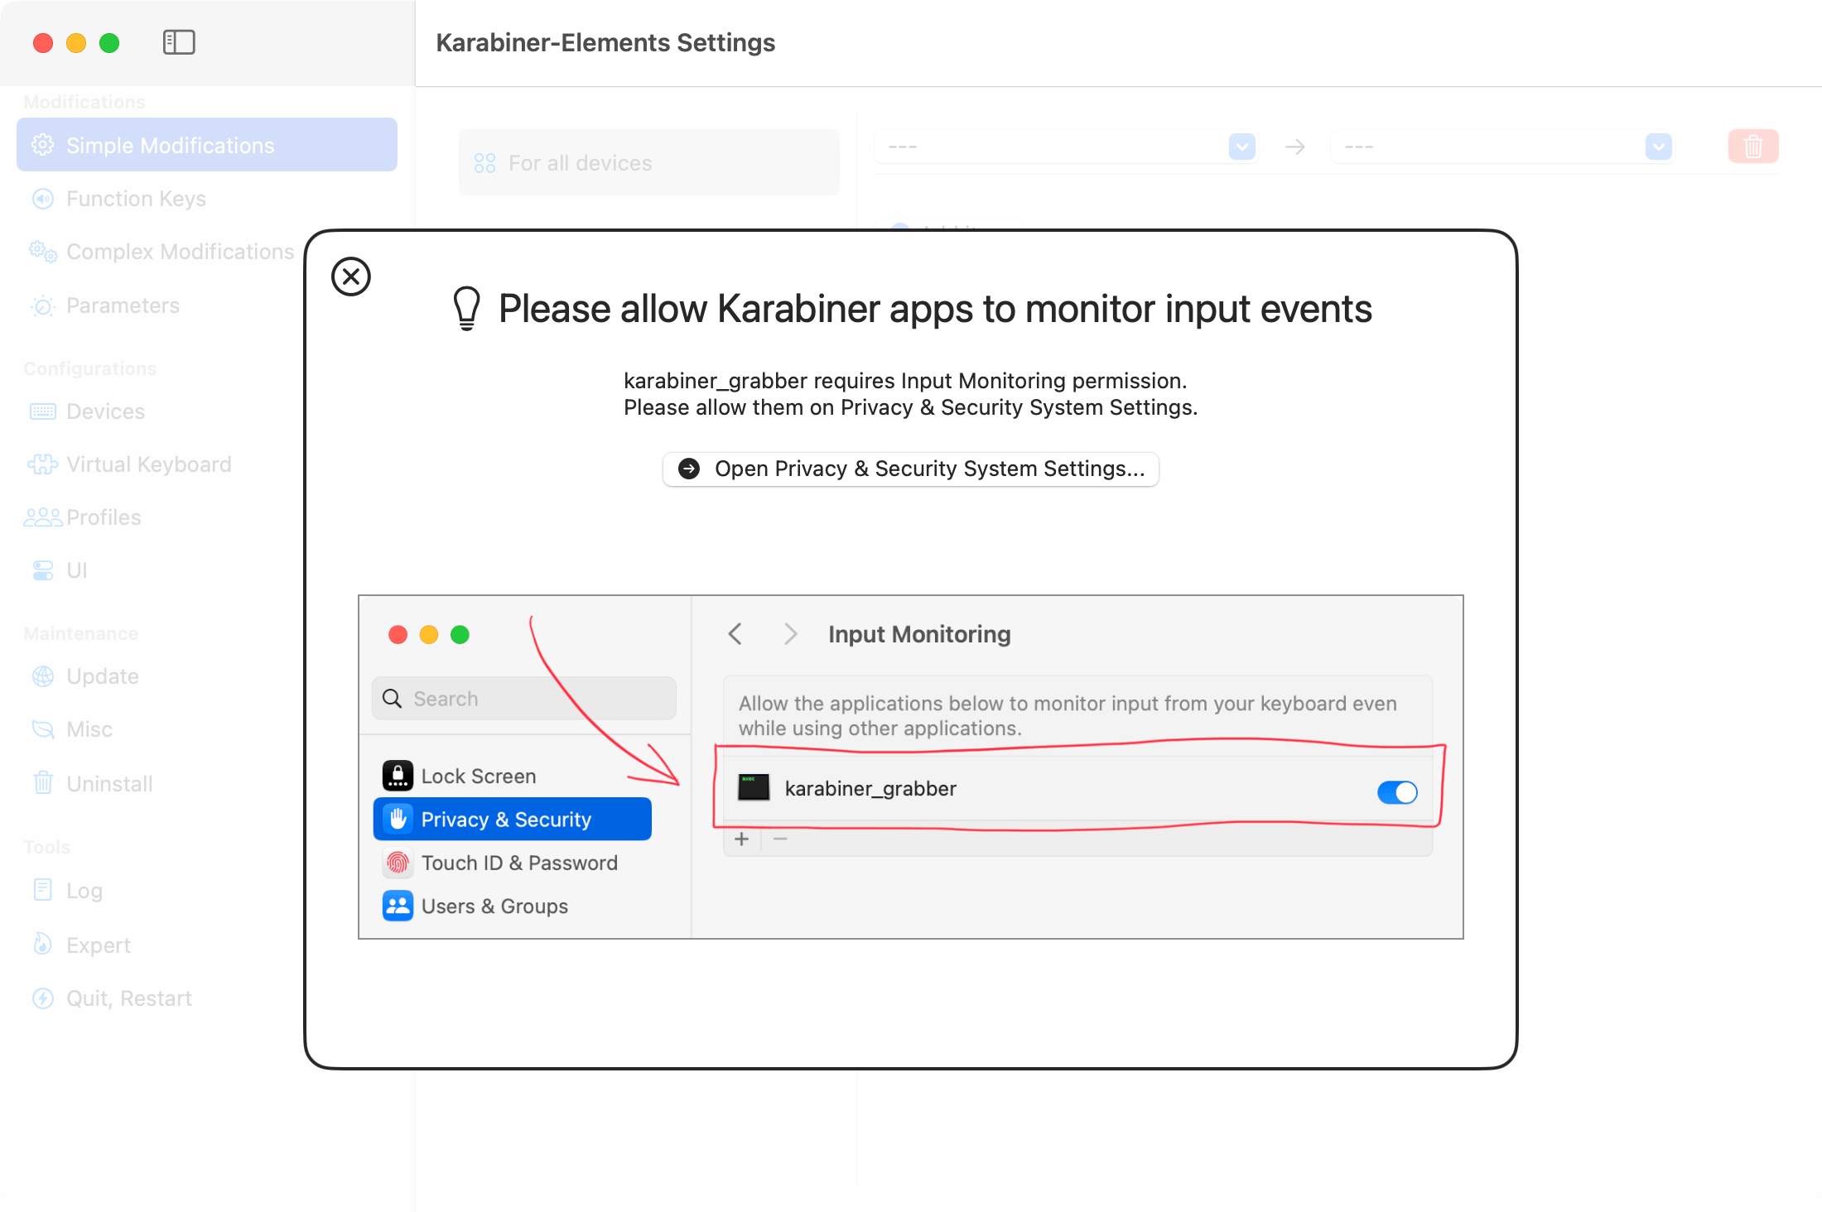Select Touch ID & Password in guide image
The height and width of the screenshot is (1212, 1822).
pos(500,863)
